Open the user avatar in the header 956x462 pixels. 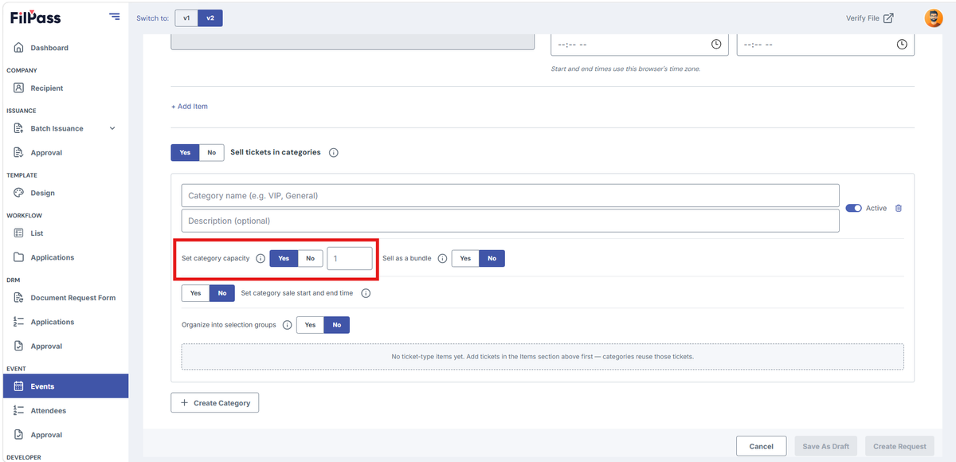click(934, 18)
